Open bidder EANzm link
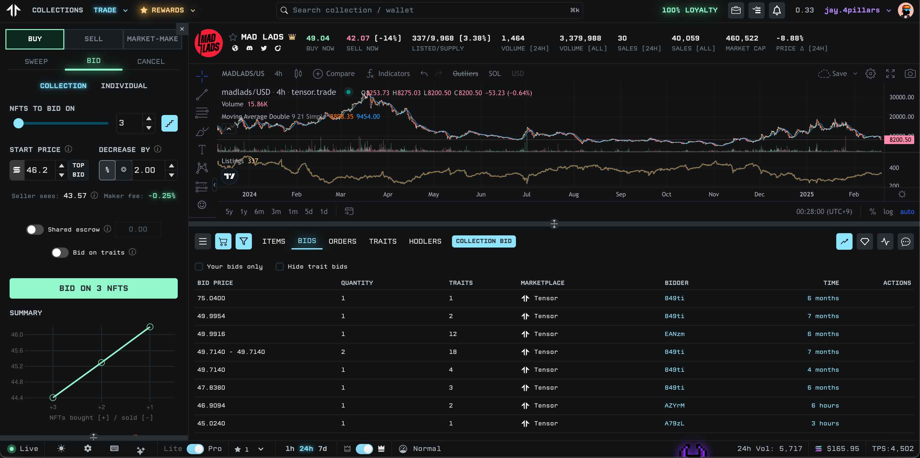The image size is (920, 458). point(674,334)
